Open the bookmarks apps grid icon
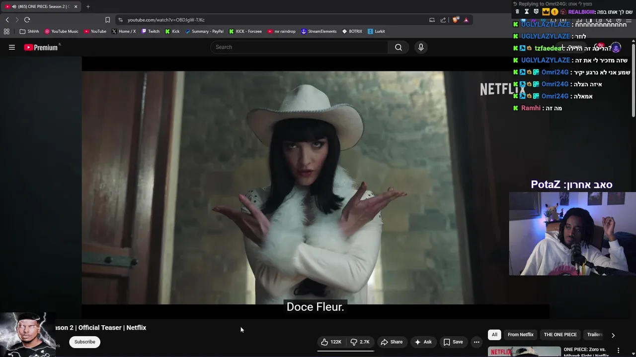Image resolution: width=636 pixels, height=357 pixels. click(x=6, y=31)
